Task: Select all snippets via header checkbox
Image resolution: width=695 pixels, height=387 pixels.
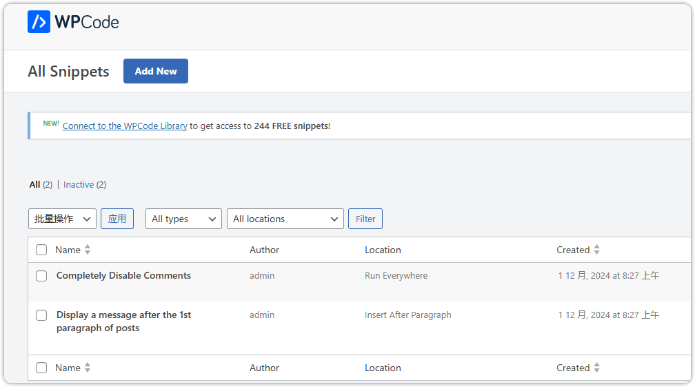Action: [x=41, y=250]
